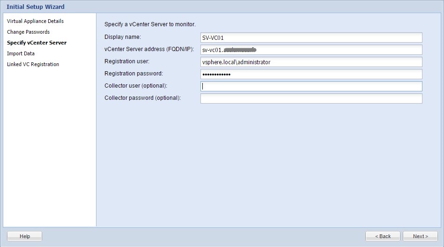Select the Registration user field
Viewport: 444px width, 247px height.
click(311, 62)
